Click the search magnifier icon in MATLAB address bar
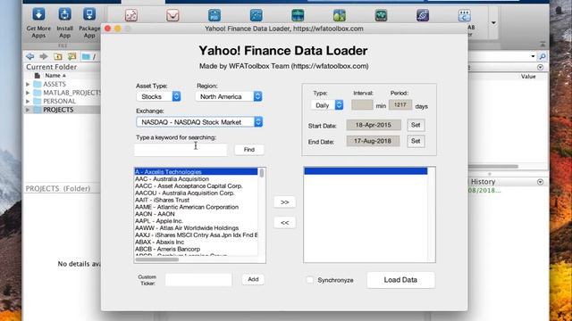The image size is (572, 321). (543, 56)
